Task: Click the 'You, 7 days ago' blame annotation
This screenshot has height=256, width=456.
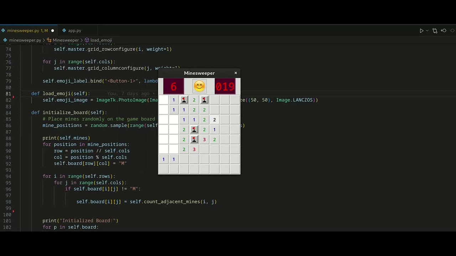Action: click(x=128, y=94)
